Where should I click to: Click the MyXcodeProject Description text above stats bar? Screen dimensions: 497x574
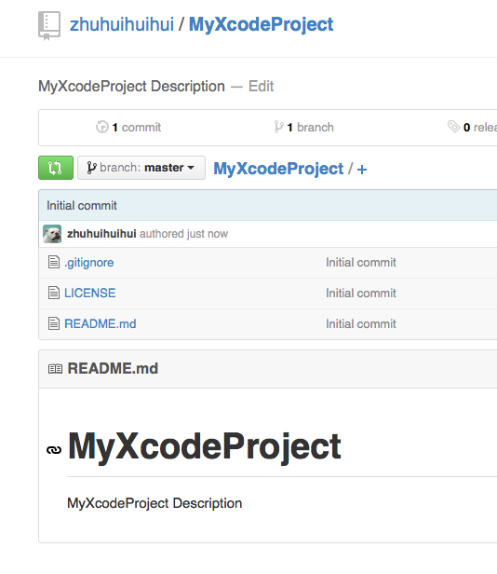(x=131, y=87)
